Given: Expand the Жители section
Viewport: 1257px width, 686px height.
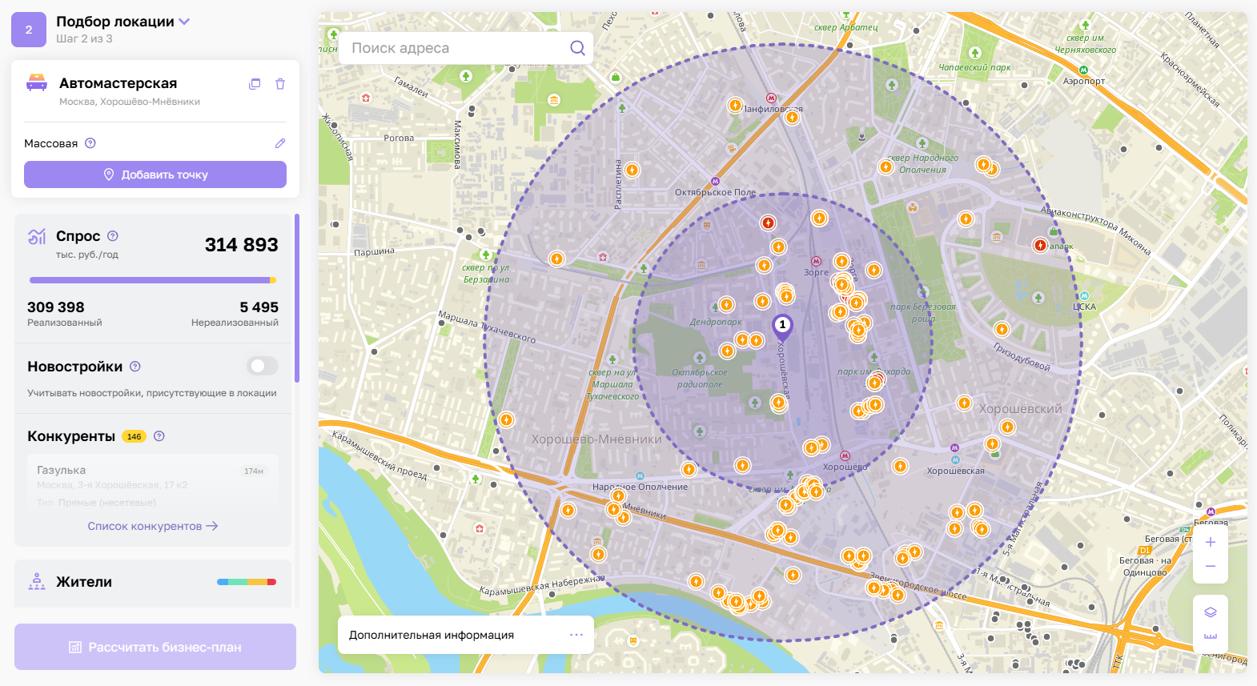Looking at the screenshot, I should [153, 582].
